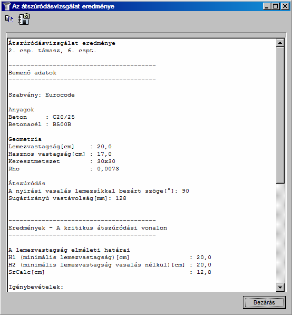
Task: Copy the results to clipboard icon
Action: tap(9, 19)
